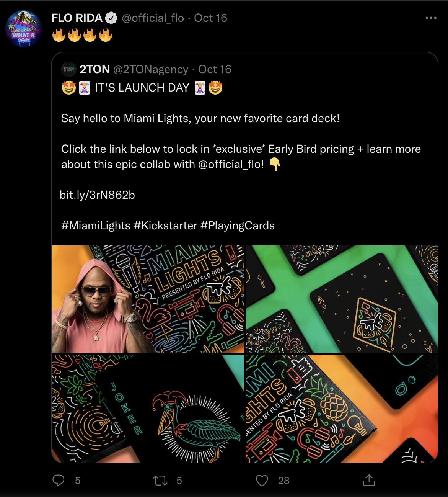The image size is (448, 497).
Task: Open the @official_flo handle in header
Action: click(x=153, y=18)
